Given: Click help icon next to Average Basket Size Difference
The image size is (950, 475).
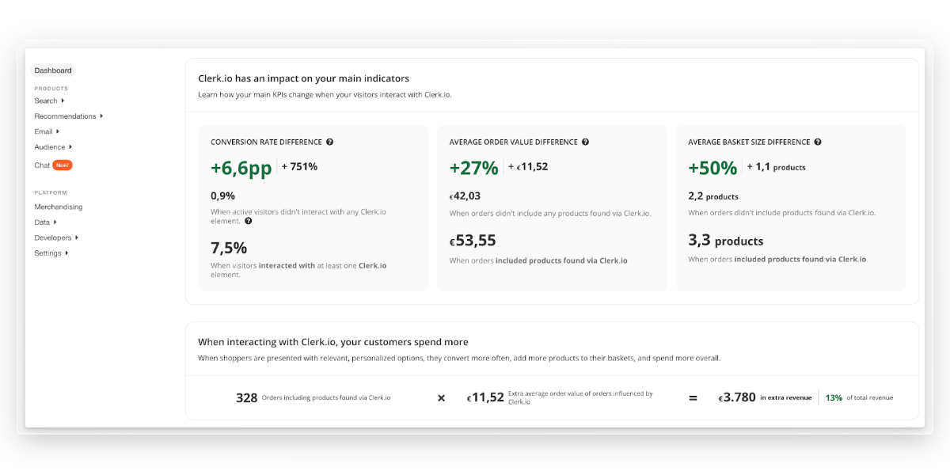Looking at the screenshot, I should (x=818, y=142).
